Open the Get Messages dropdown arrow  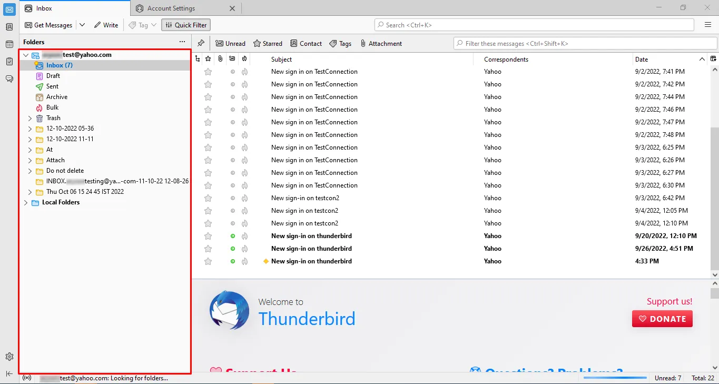pos(82,25)
